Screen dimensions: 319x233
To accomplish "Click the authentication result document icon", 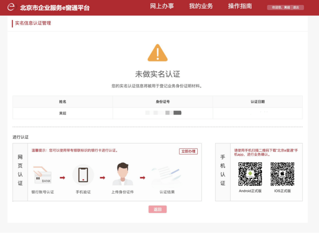I will 166,175.
